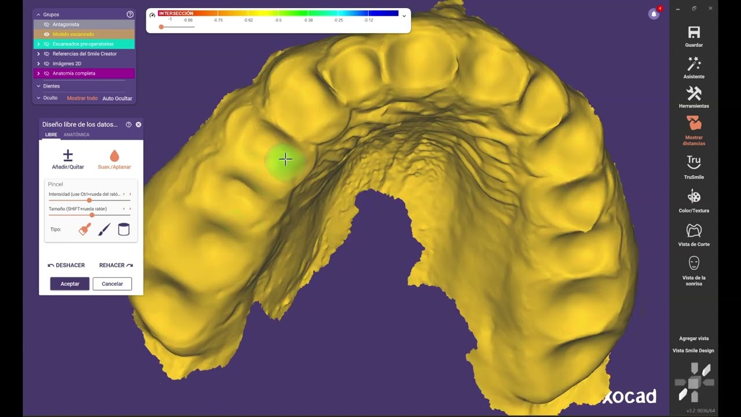Click Agregar vista
The image size is (741, 417).
pos(694,338)
